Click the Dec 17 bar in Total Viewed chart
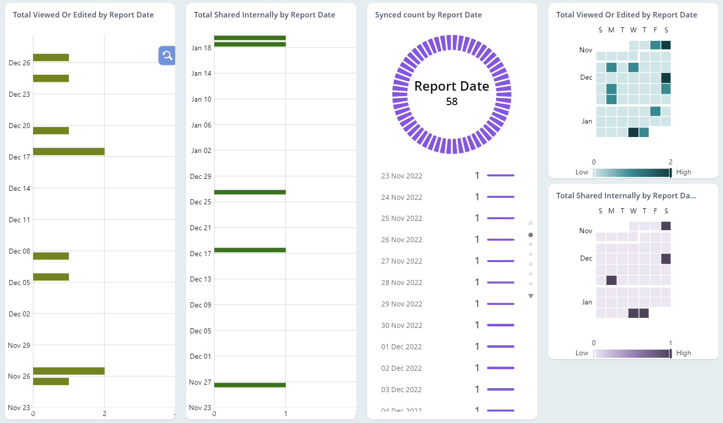Viewport: 723px width, 423px height. [67, 151]
